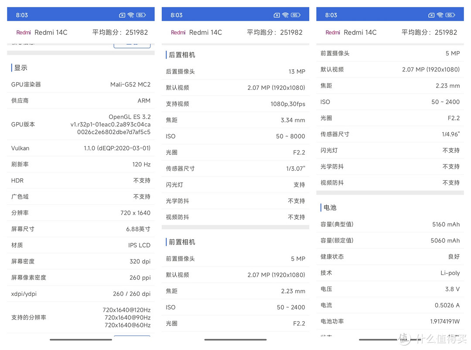This screenshot has width=471, height=350.
Task: Tap the 广色域 row
Action: point(81,197)
